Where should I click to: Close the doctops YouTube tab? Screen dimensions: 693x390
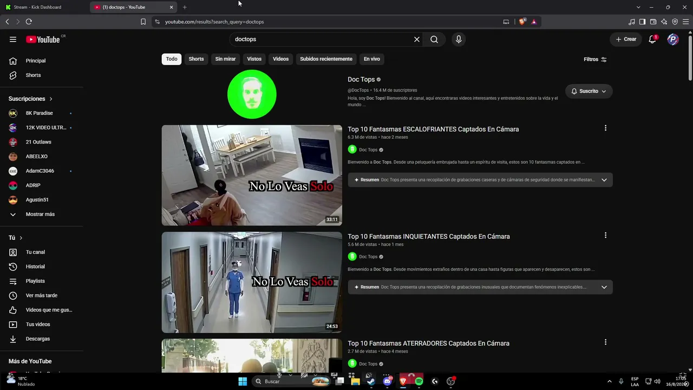[x=172, y=7]
